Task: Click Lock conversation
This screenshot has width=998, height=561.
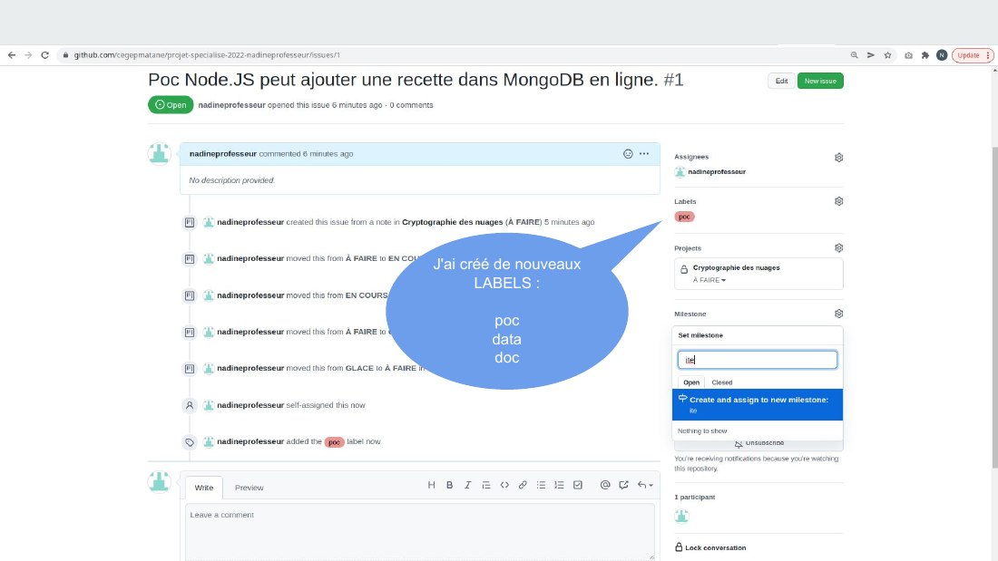Action: (x=710, y=547)
